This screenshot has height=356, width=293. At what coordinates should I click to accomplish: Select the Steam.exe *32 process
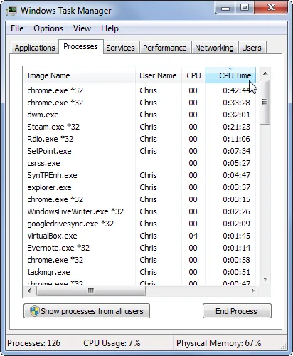coord(140,127)
